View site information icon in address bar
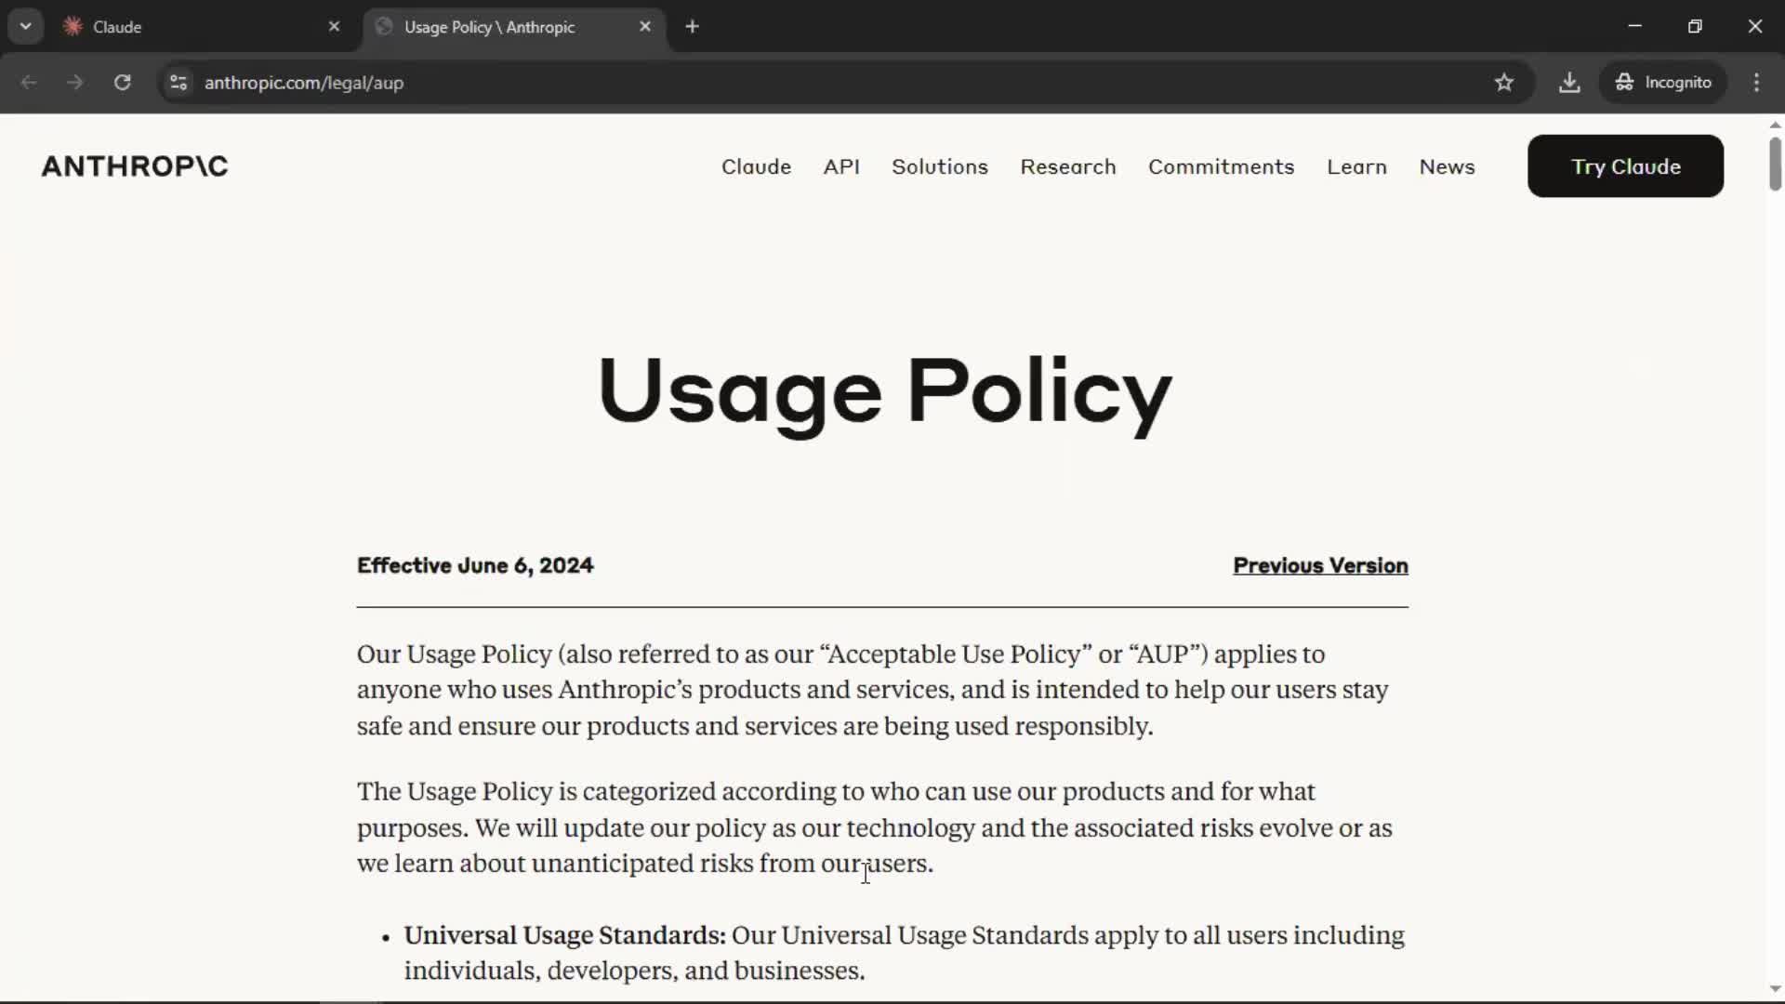The image size is (1785, 1004). [179, 83]
